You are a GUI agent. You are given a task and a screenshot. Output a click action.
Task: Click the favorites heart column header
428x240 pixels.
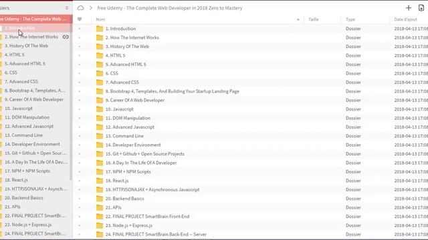[x=80, y=19]
